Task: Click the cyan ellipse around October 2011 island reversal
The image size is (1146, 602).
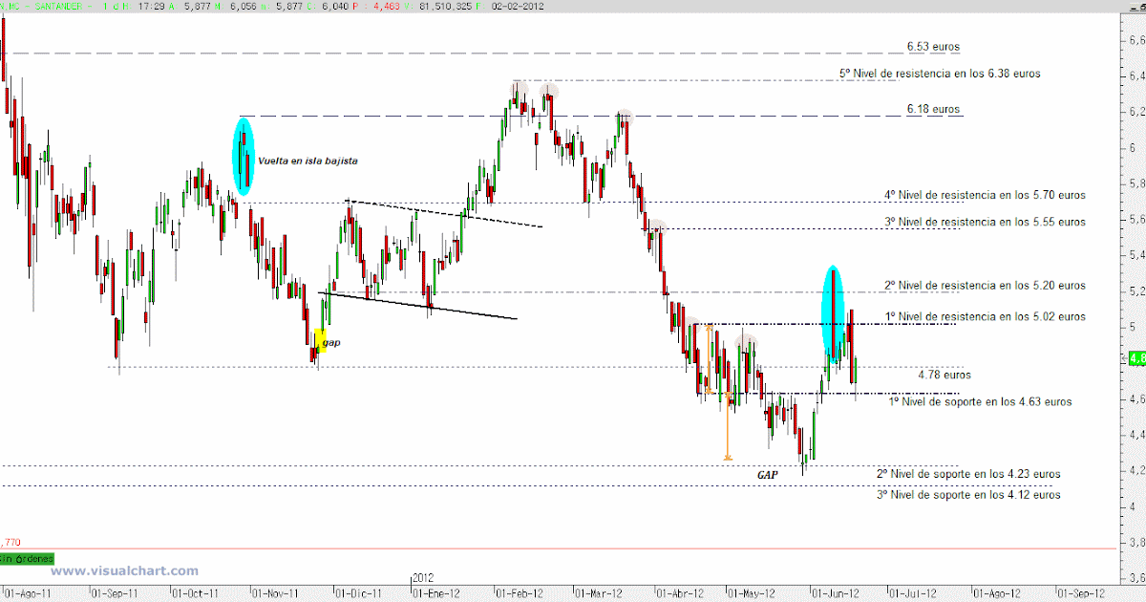Action: tap(244, 157)
